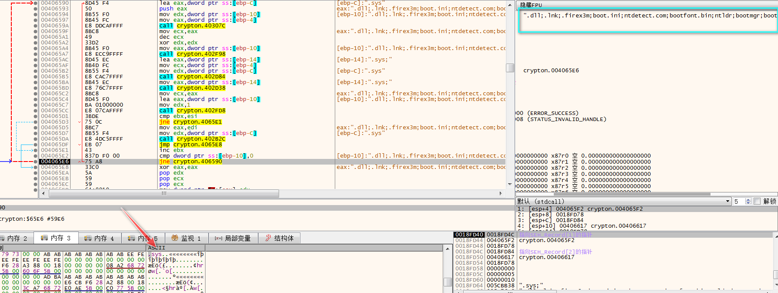Open the 默认 (stdcall) calling convention dropdown

point(727,201)
